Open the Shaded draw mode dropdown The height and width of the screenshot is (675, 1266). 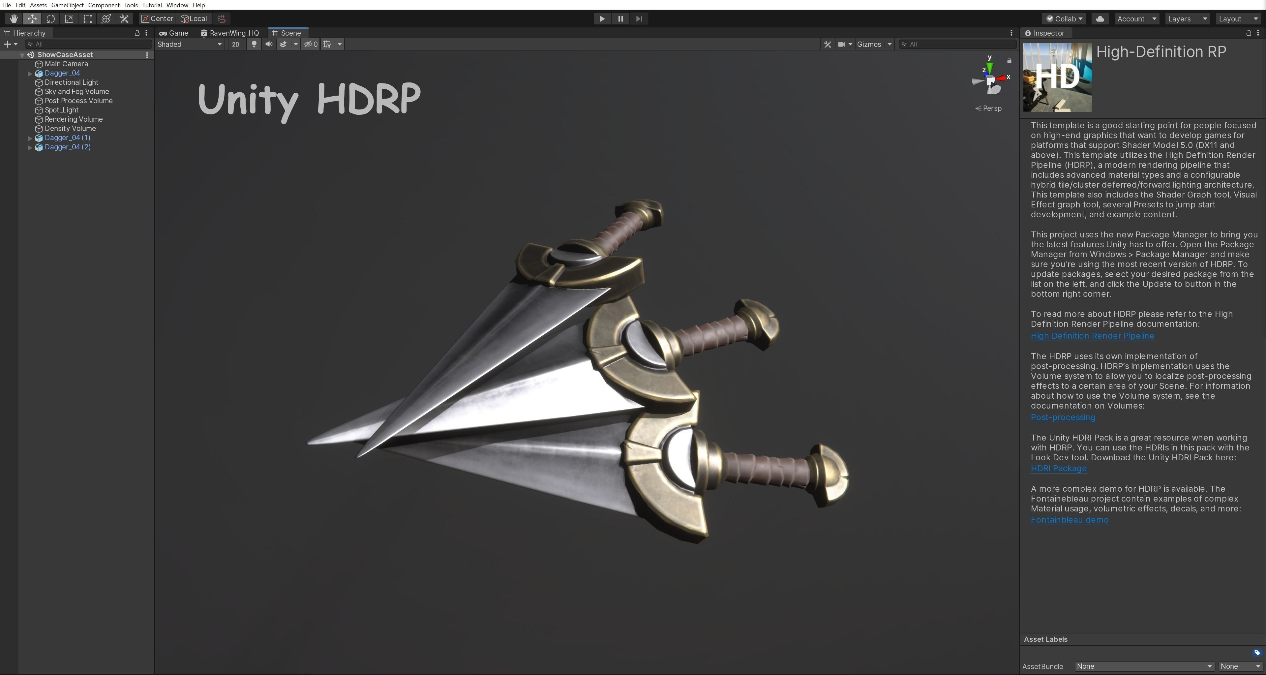(190, 44)
